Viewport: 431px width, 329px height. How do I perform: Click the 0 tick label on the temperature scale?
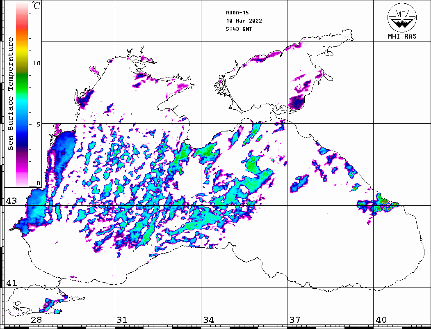coord(39,184)
